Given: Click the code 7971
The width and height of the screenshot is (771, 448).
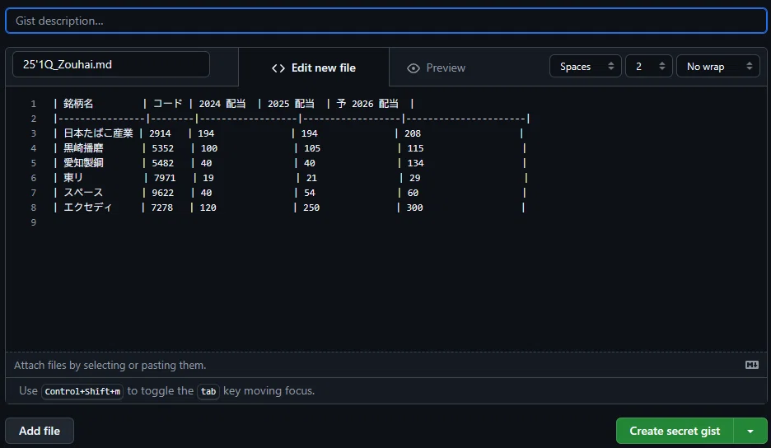Looking at the screenshot, I should point(165,178).
